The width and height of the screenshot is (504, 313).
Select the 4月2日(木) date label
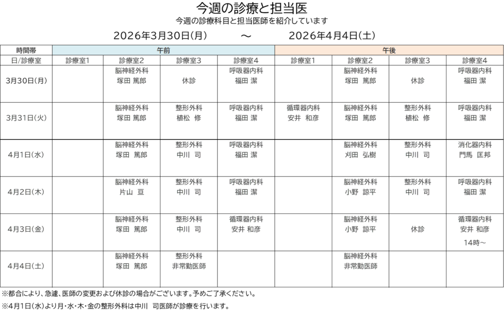coord(26,192)
